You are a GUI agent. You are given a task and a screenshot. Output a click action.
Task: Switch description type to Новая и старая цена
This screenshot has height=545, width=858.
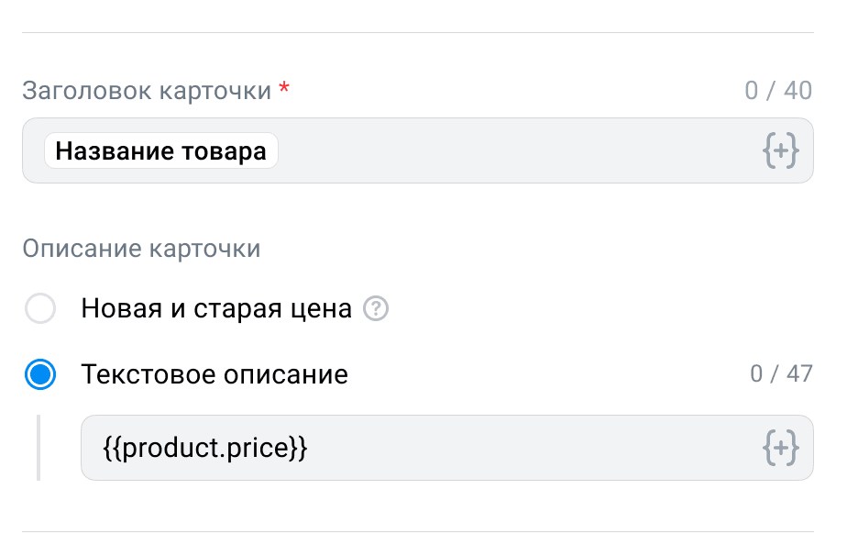click(x=40, y=308)
